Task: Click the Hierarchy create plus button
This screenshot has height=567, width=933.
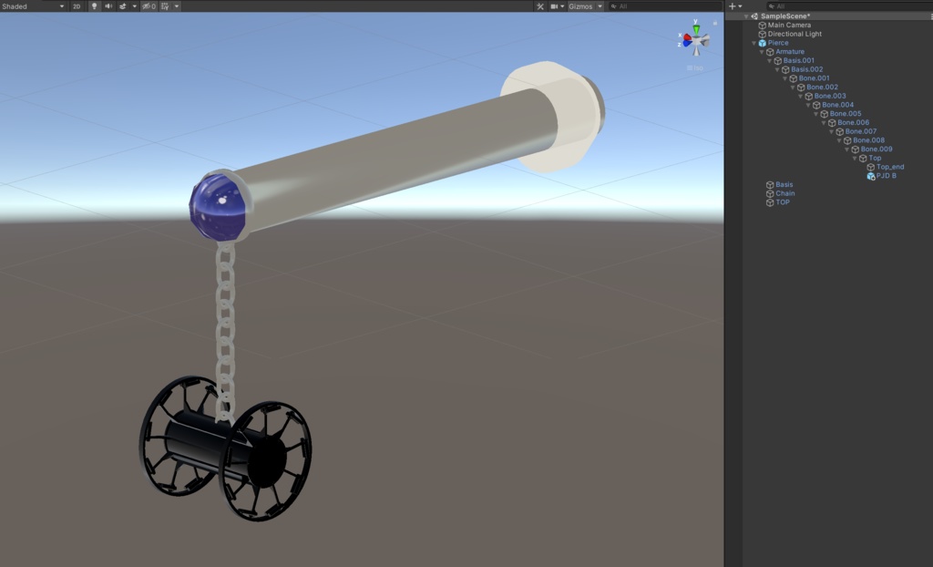Action: pyautogui.click(x=733, y=6)
